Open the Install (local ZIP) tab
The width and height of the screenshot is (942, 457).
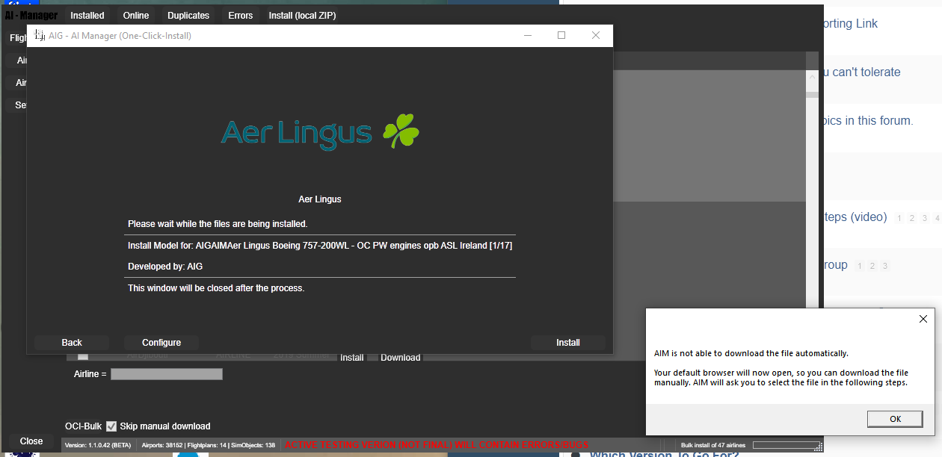(302, 15)
